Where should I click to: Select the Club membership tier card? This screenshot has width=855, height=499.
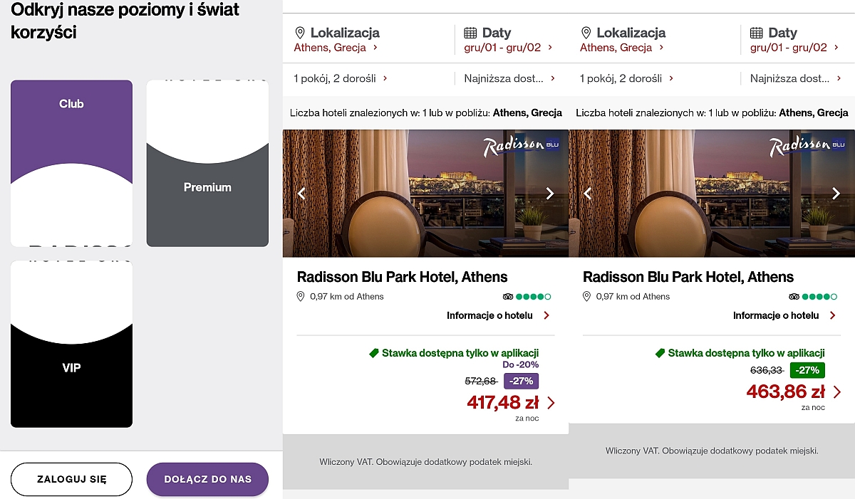point(71,163)
